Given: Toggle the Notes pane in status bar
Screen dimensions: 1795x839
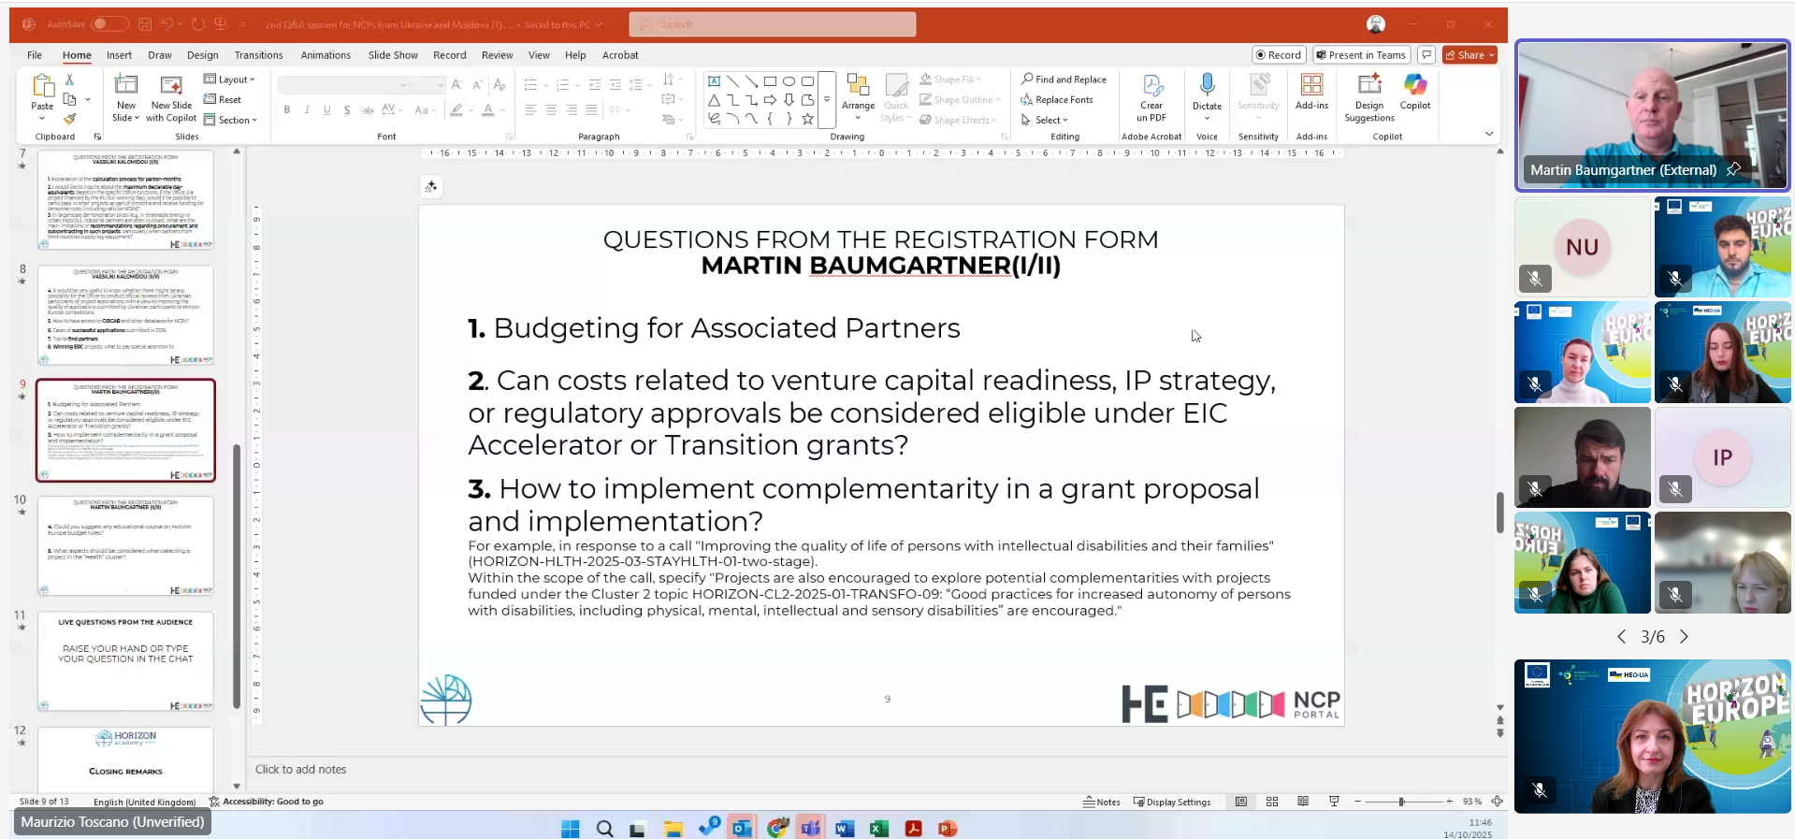Looking at the screenshot, I should coord(1102,802).
